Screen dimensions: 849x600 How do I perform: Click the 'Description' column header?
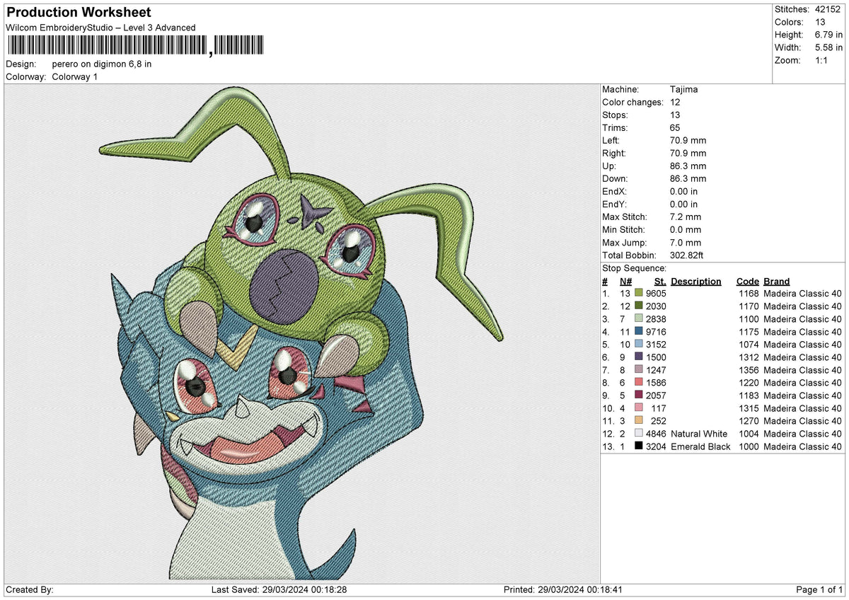click(696, 281)
